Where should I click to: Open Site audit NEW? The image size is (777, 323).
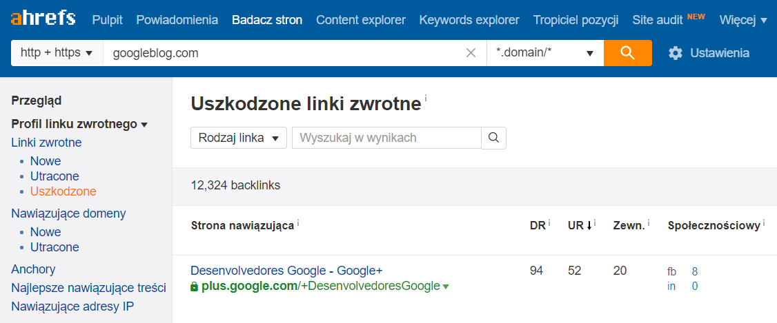[x=669, y=20]
